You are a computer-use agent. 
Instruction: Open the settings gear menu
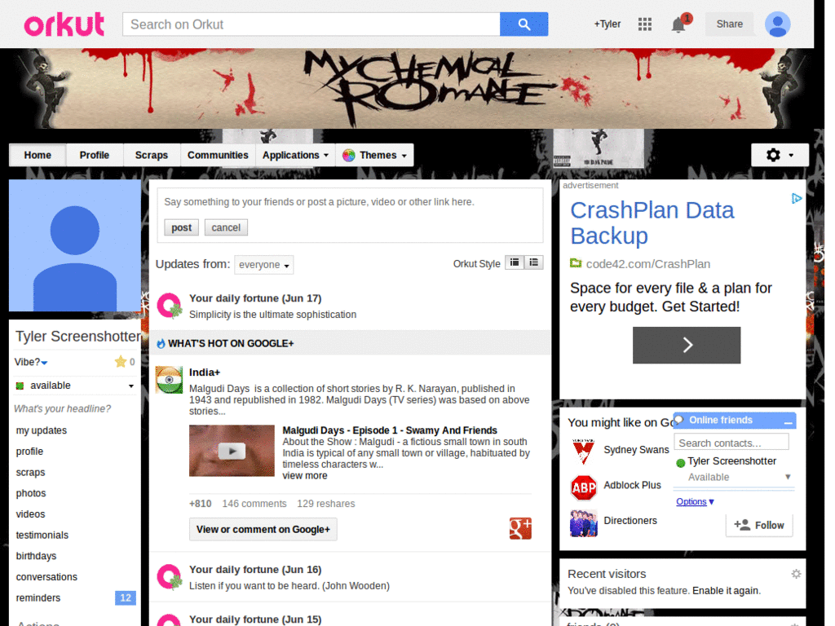point(780,155)
